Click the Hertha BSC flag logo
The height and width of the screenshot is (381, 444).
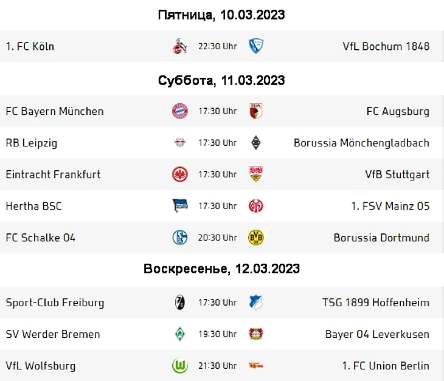pyautogui.click(x=180, y=206)
